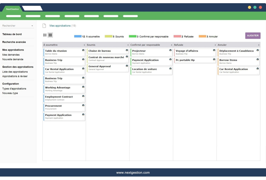The height and width of the screenshot is (180, 266).
Task: Open Types d'approbations configuration
Action: 15,89
